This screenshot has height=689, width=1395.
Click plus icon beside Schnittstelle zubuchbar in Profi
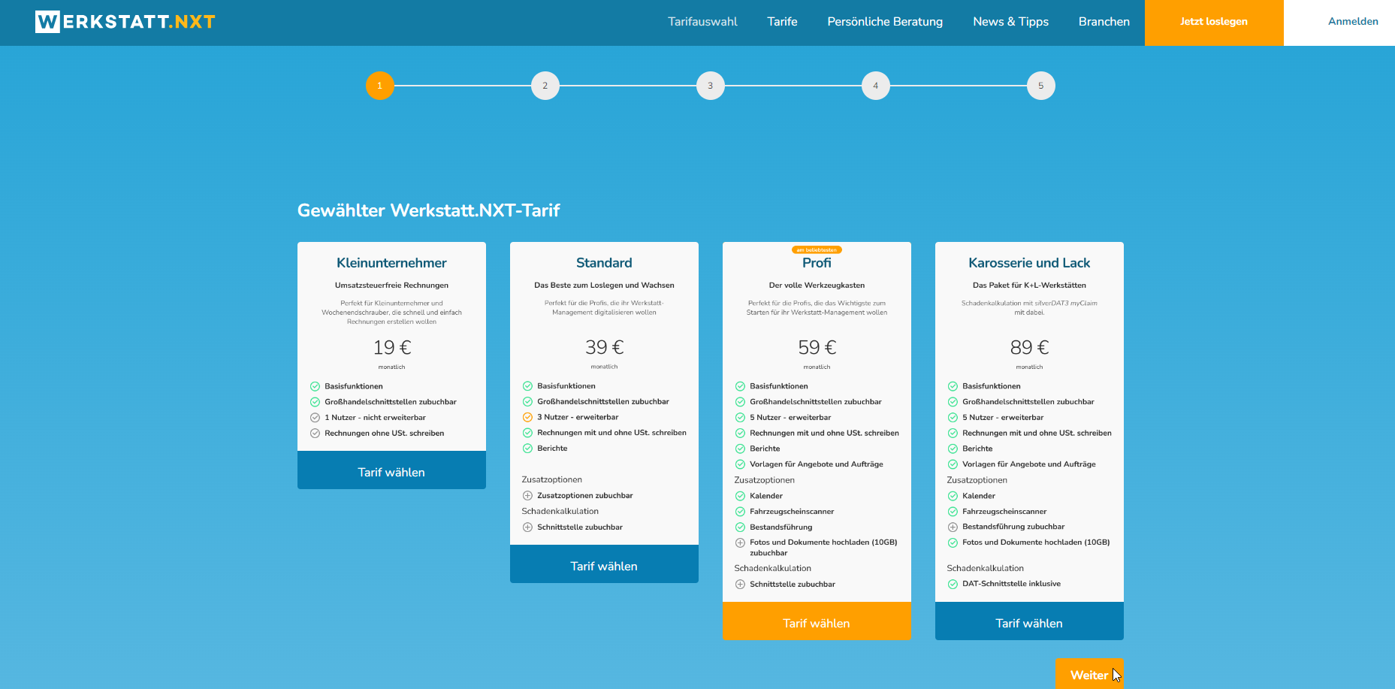[740, 585]
